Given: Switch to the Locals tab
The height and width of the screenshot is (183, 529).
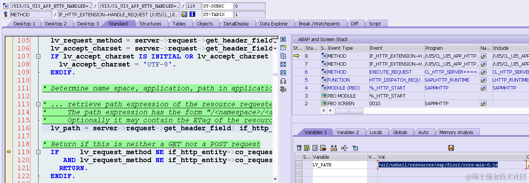Looking at the screenshot, I should click(x=376, y=132).
